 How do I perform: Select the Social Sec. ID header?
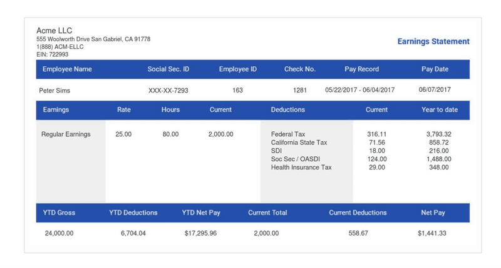[x=168, y=69]
